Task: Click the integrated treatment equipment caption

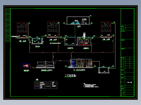Action: [x=79, y=70]
